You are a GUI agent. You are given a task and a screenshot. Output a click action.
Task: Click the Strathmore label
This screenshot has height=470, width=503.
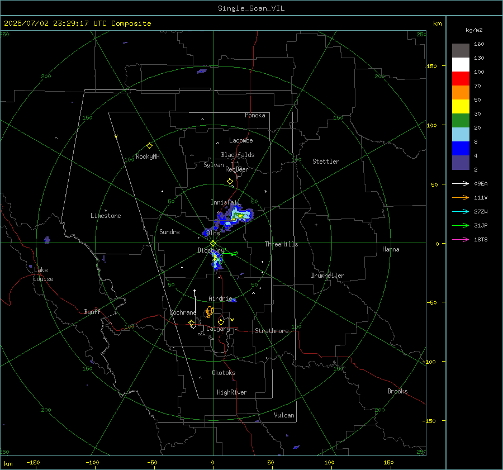[272, 331]
